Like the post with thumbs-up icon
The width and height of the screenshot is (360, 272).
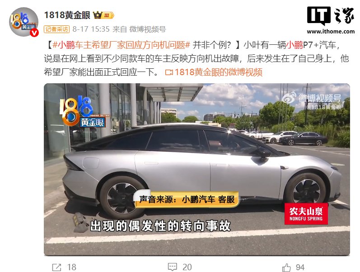pyautogui.click(x=286, y=267)
